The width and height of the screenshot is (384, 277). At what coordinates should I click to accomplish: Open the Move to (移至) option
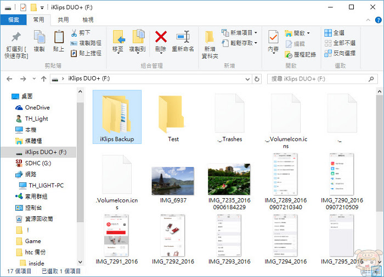[118, 41]
